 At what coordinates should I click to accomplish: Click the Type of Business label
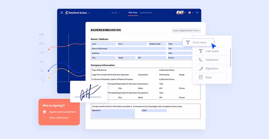[x=99, y=70]
